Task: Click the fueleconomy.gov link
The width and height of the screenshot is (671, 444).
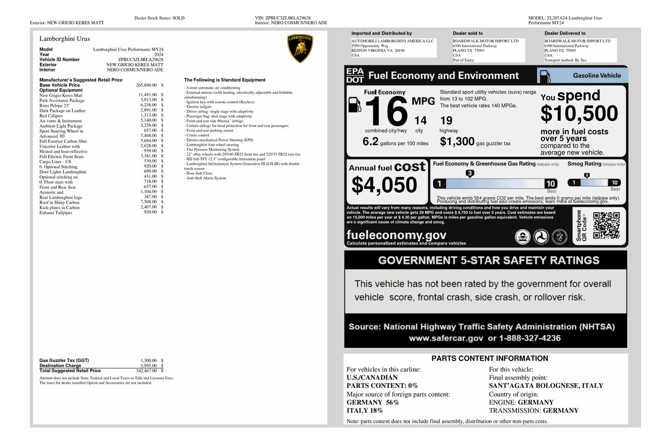Action: [396, 235]
